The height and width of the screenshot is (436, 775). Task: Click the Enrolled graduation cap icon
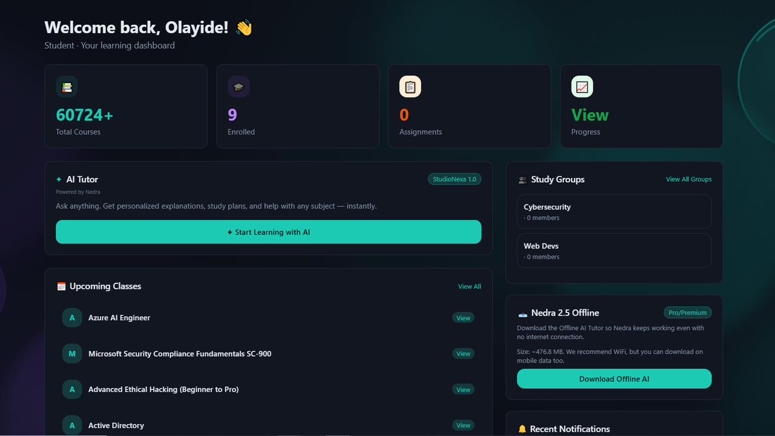pyautogui.click(x=239, y=87)
